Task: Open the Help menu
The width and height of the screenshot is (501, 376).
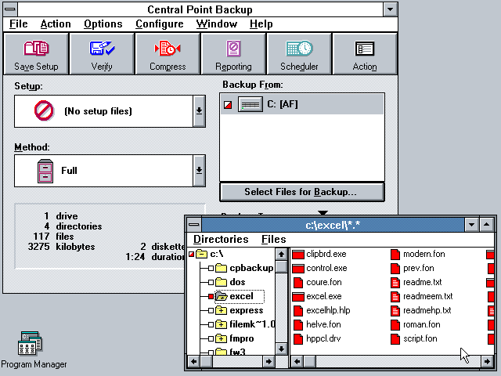Action: [261, 24]
